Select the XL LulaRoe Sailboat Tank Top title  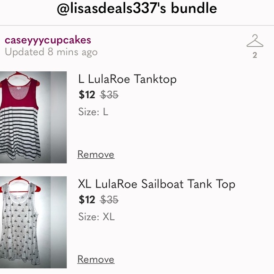156,184
